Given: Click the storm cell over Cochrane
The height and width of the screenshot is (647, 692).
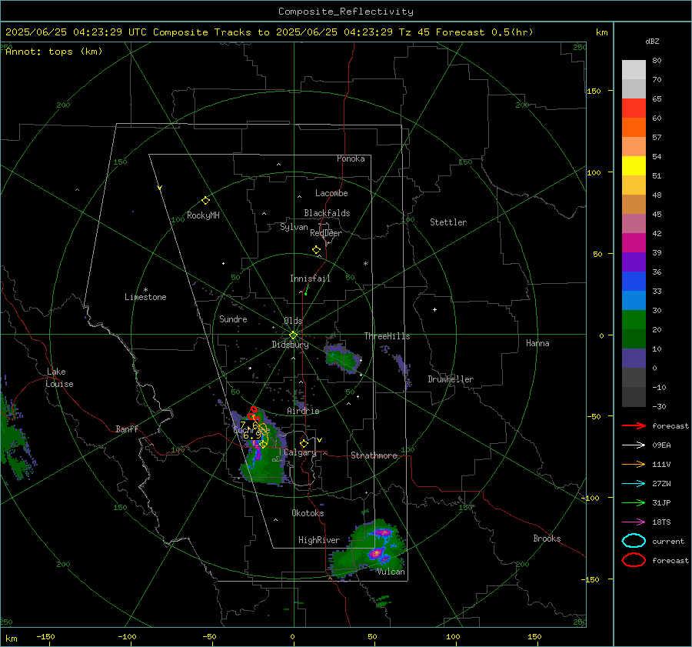Looking at the screenshot, I should click(x=261, y=446).
